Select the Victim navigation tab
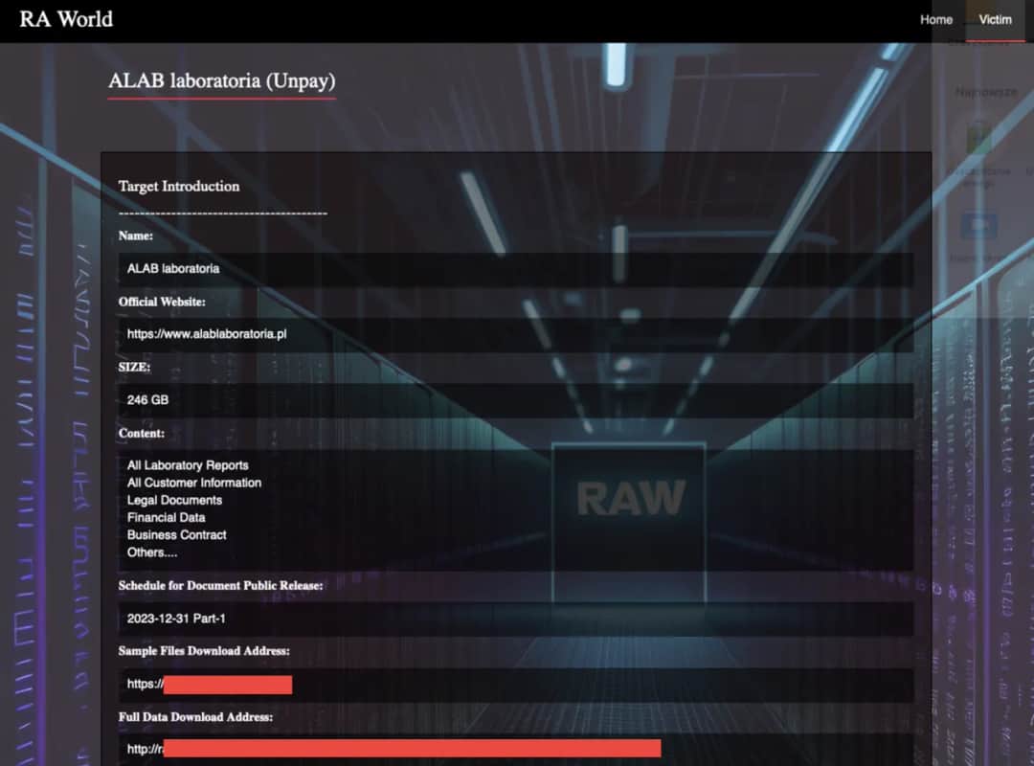Image resolution: width=1034 pixels, height=766 pixels. [995, 20]
